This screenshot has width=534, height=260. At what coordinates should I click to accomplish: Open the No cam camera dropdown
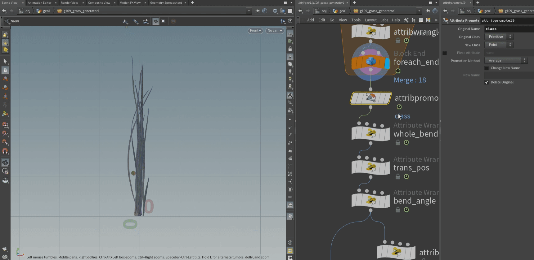coord(275,31)
